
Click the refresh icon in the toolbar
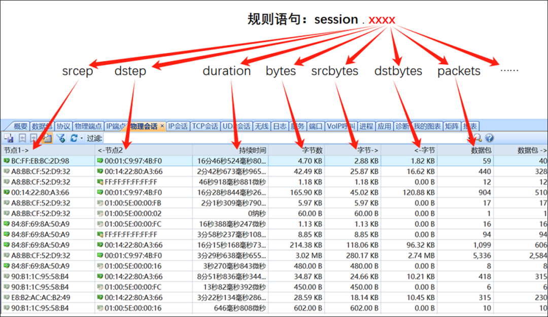click(x=74, y=138)
